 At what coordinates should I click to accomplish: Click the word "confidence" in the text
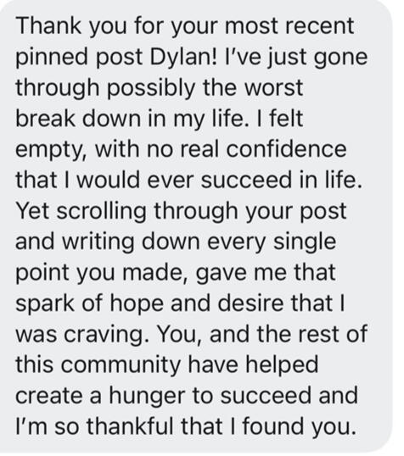click(286, 149)
